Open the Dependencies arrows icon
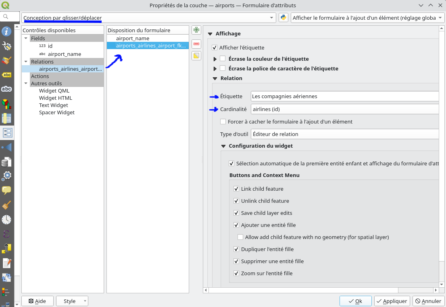The width and height of the screenshot is (446, 307). pyautogui.click(x=6, y=278)
